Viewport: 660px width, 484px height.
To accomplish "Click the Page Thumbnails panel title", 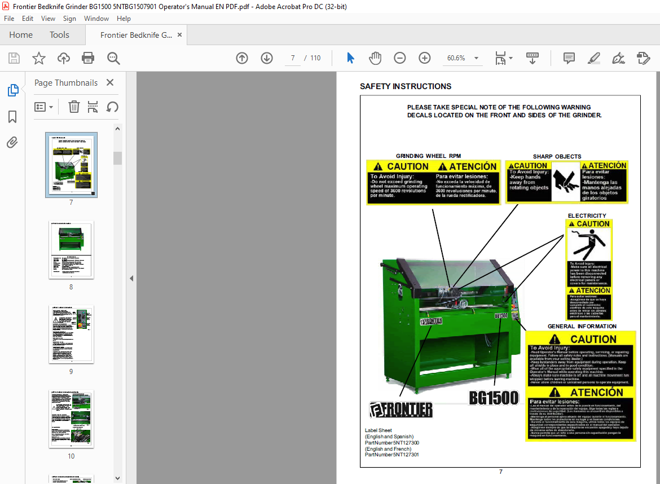I will [66, 82].
